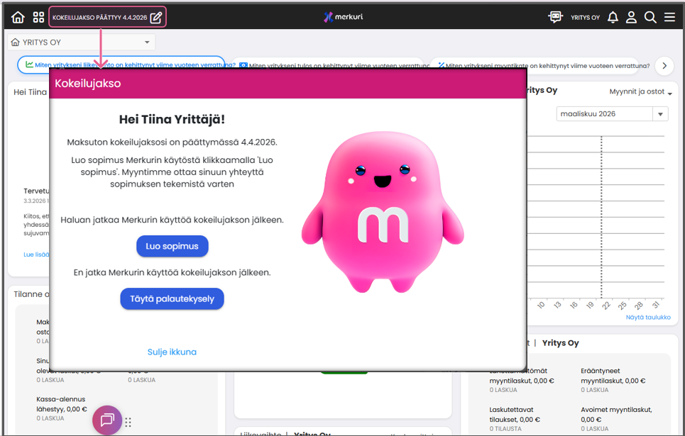This screenshot has width=685, height=436.
Task: Click the Merkuri logo
Action: click(343, 17)
